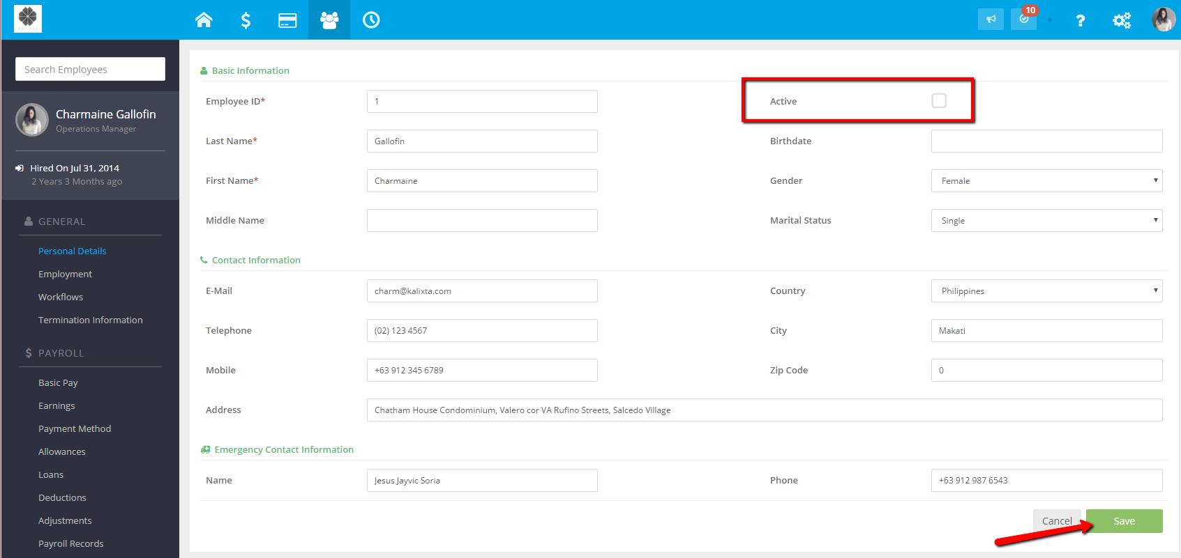Open the payment card icon
This screenshot has width=1181, height=558.
point(287,20)
